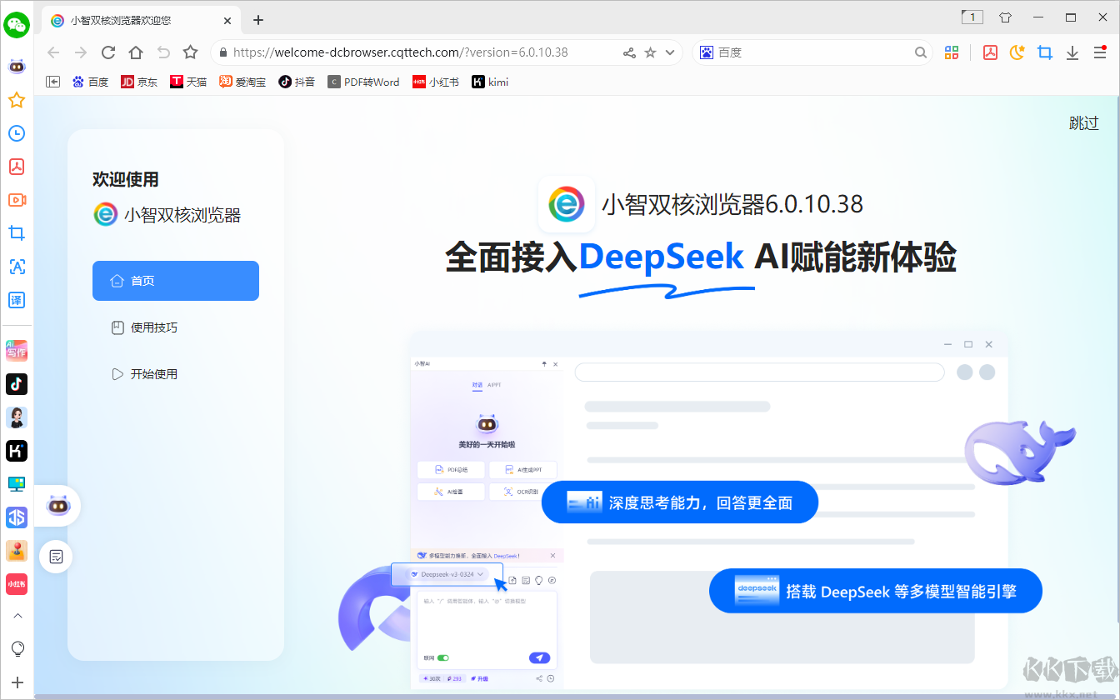Open the joystick game icon in the sidebar
1120x700 pixels.
(17, 551)
